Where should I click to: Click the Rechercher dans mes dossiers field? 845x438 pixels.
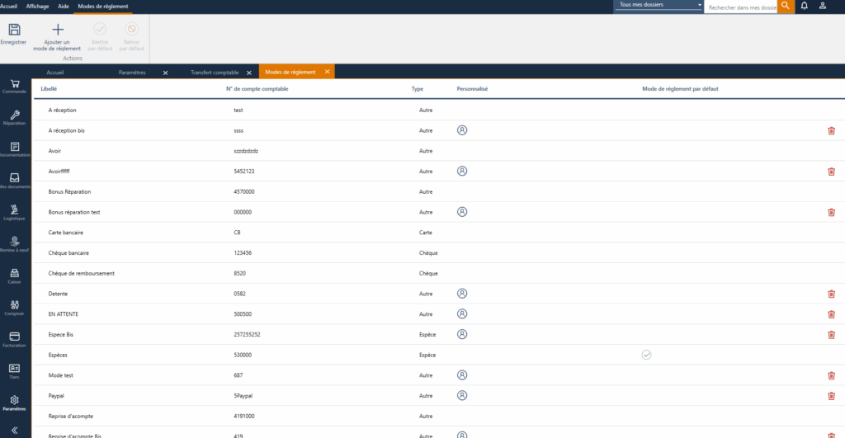coord(740,7)
